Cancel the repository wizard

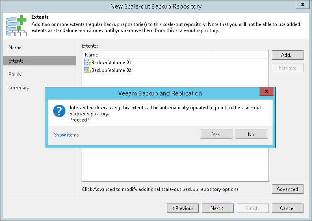click(287, 208)
